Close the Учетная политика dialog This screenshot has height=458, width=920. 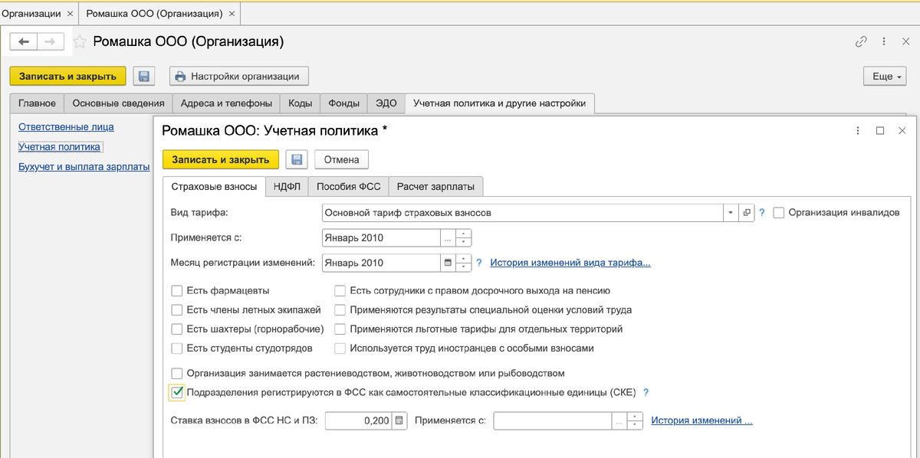pyautogui.click(x=903, y=131)
